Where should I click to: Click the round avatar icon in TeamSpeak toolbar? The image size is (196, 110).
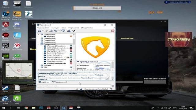point(113,31)
